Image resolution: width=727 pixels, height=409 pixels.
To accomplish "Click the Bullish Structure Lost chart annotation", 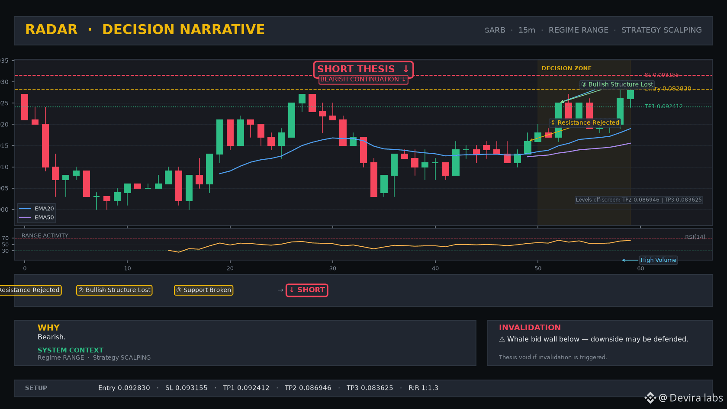I will (617, 84).
